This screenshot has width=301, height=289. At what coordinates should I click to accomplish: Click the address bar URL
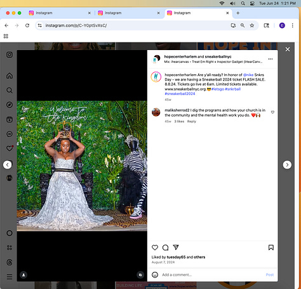tap(76, 25)
